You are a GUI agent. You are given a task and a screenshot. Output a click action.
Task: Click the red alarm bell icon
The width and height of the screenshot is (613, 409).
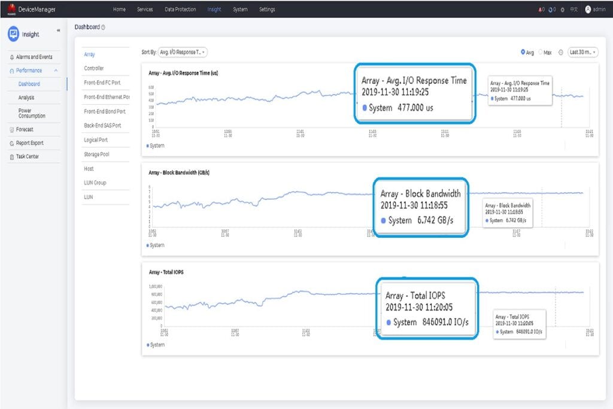click(x=541, y=10)
